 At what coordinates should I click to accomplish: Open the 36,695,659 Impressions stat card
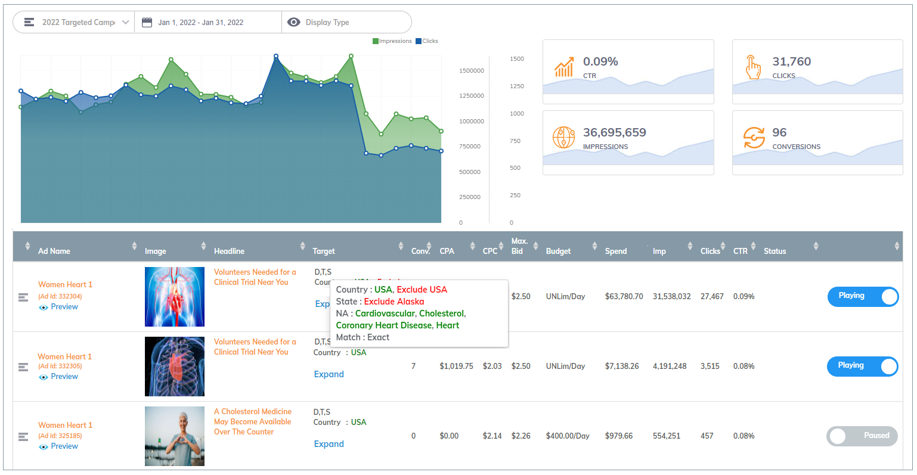[628, 142]
